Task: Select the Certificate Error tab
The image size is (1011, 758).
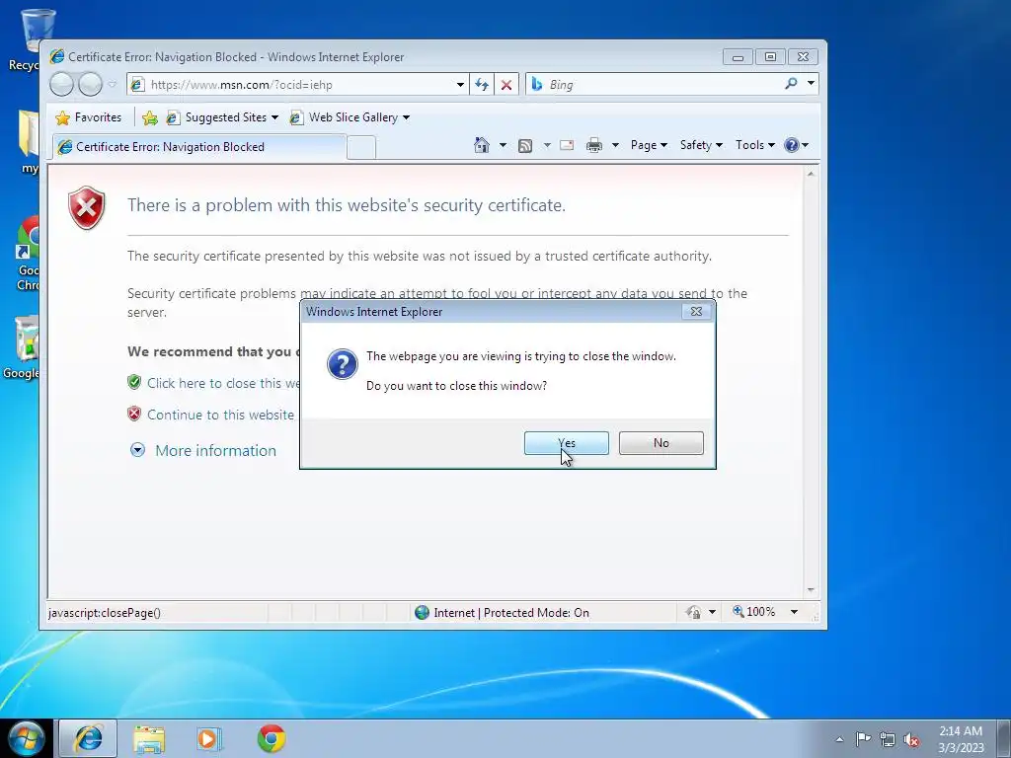Action: pyautogui.click(x=198, y=147)
